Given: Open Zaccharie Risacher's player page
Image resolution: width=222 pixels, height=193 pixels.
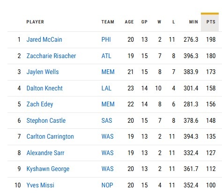Looking at the screenshot, I should coord(51,56).
